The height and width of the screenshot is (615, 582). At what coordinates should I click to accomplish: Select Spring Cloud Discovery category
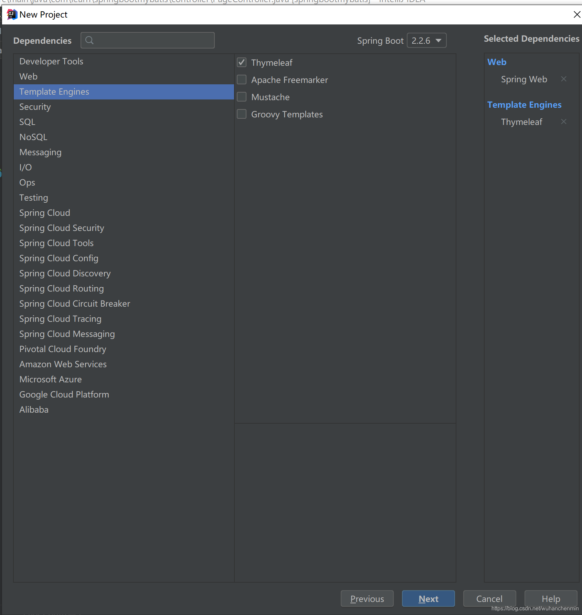[x=124, y=274]
